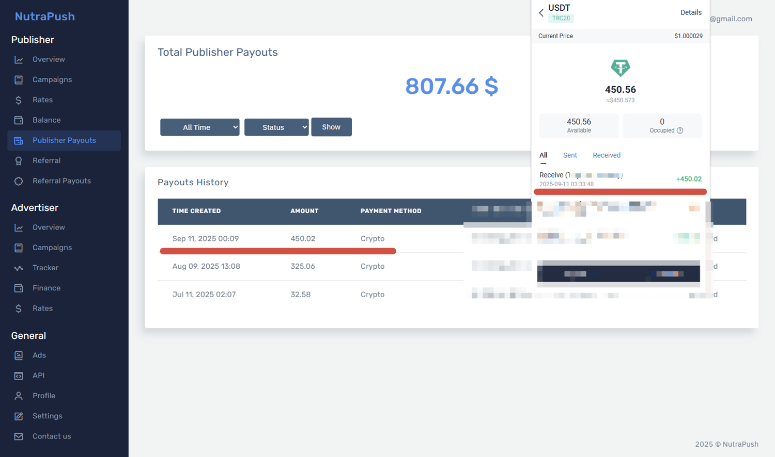The width and height of the screenshot is (775, 457).
Task: Click Crypto in the Aug 09 row
Action: click(x=373, y=266)
